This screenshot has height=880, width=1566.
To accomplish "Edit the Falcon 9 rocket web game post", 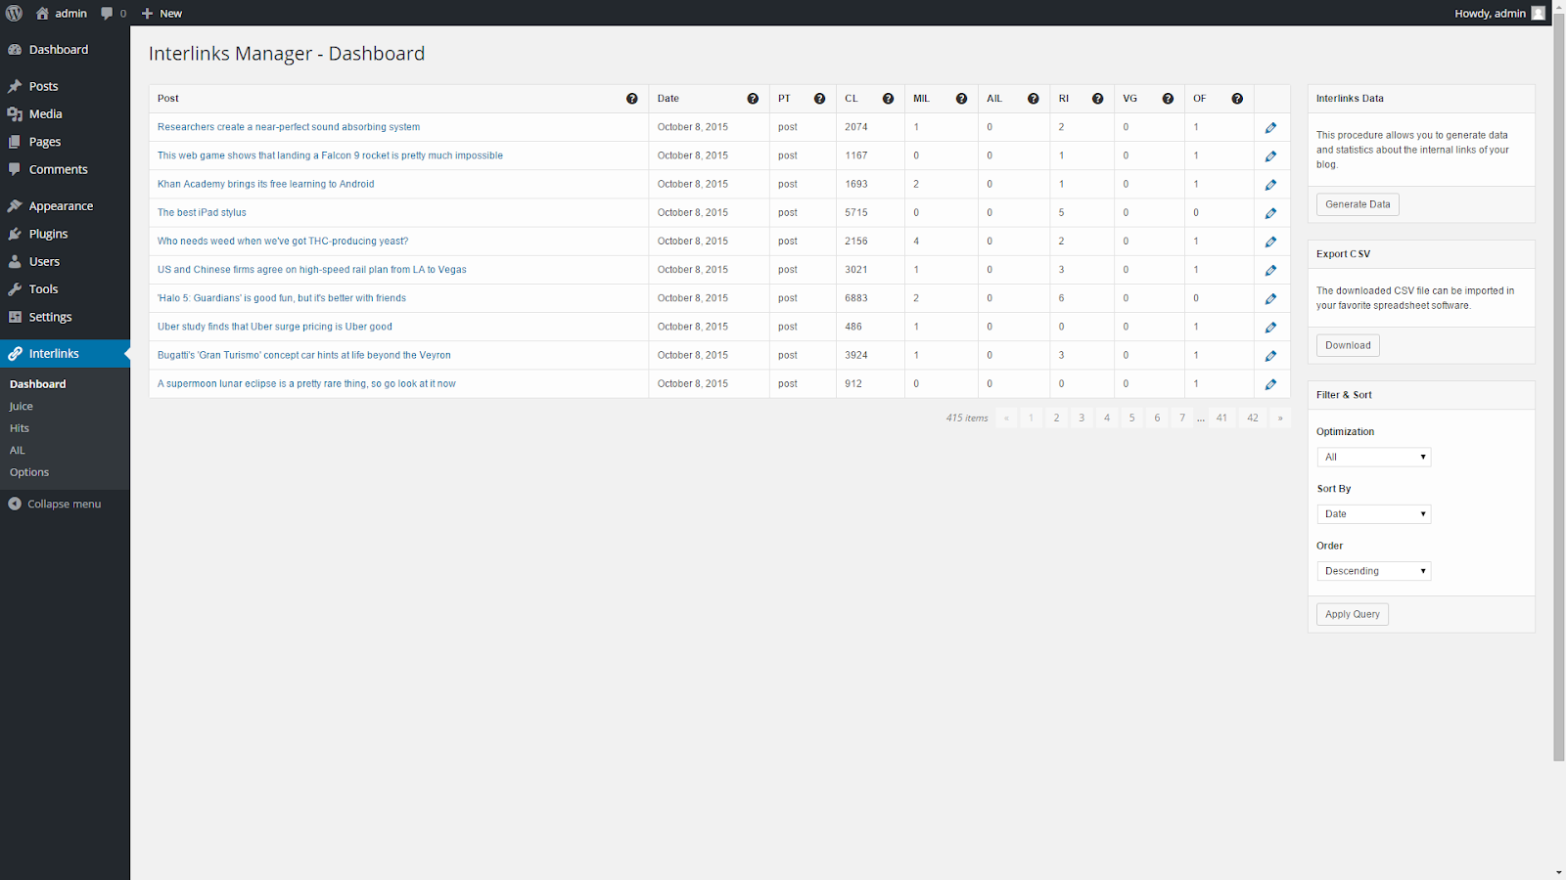I will click(x=1270, y=156).
